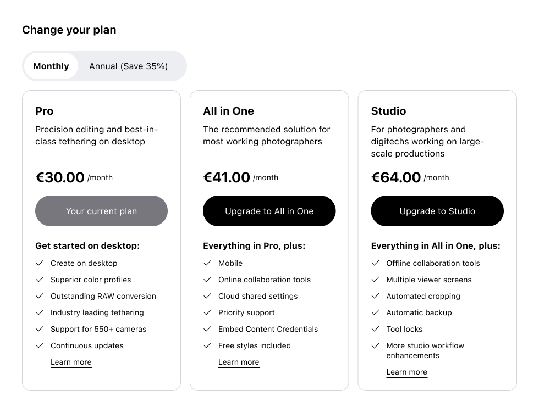This screenshot has height=413, width=539.
Task: Click checkmark beside Tool locks
Action: coord(375,329)
